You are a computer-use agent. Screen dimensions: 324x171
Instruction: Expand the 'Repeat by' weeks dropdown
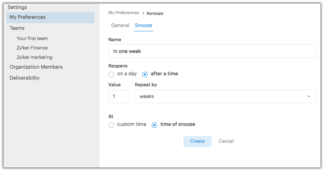225,96
